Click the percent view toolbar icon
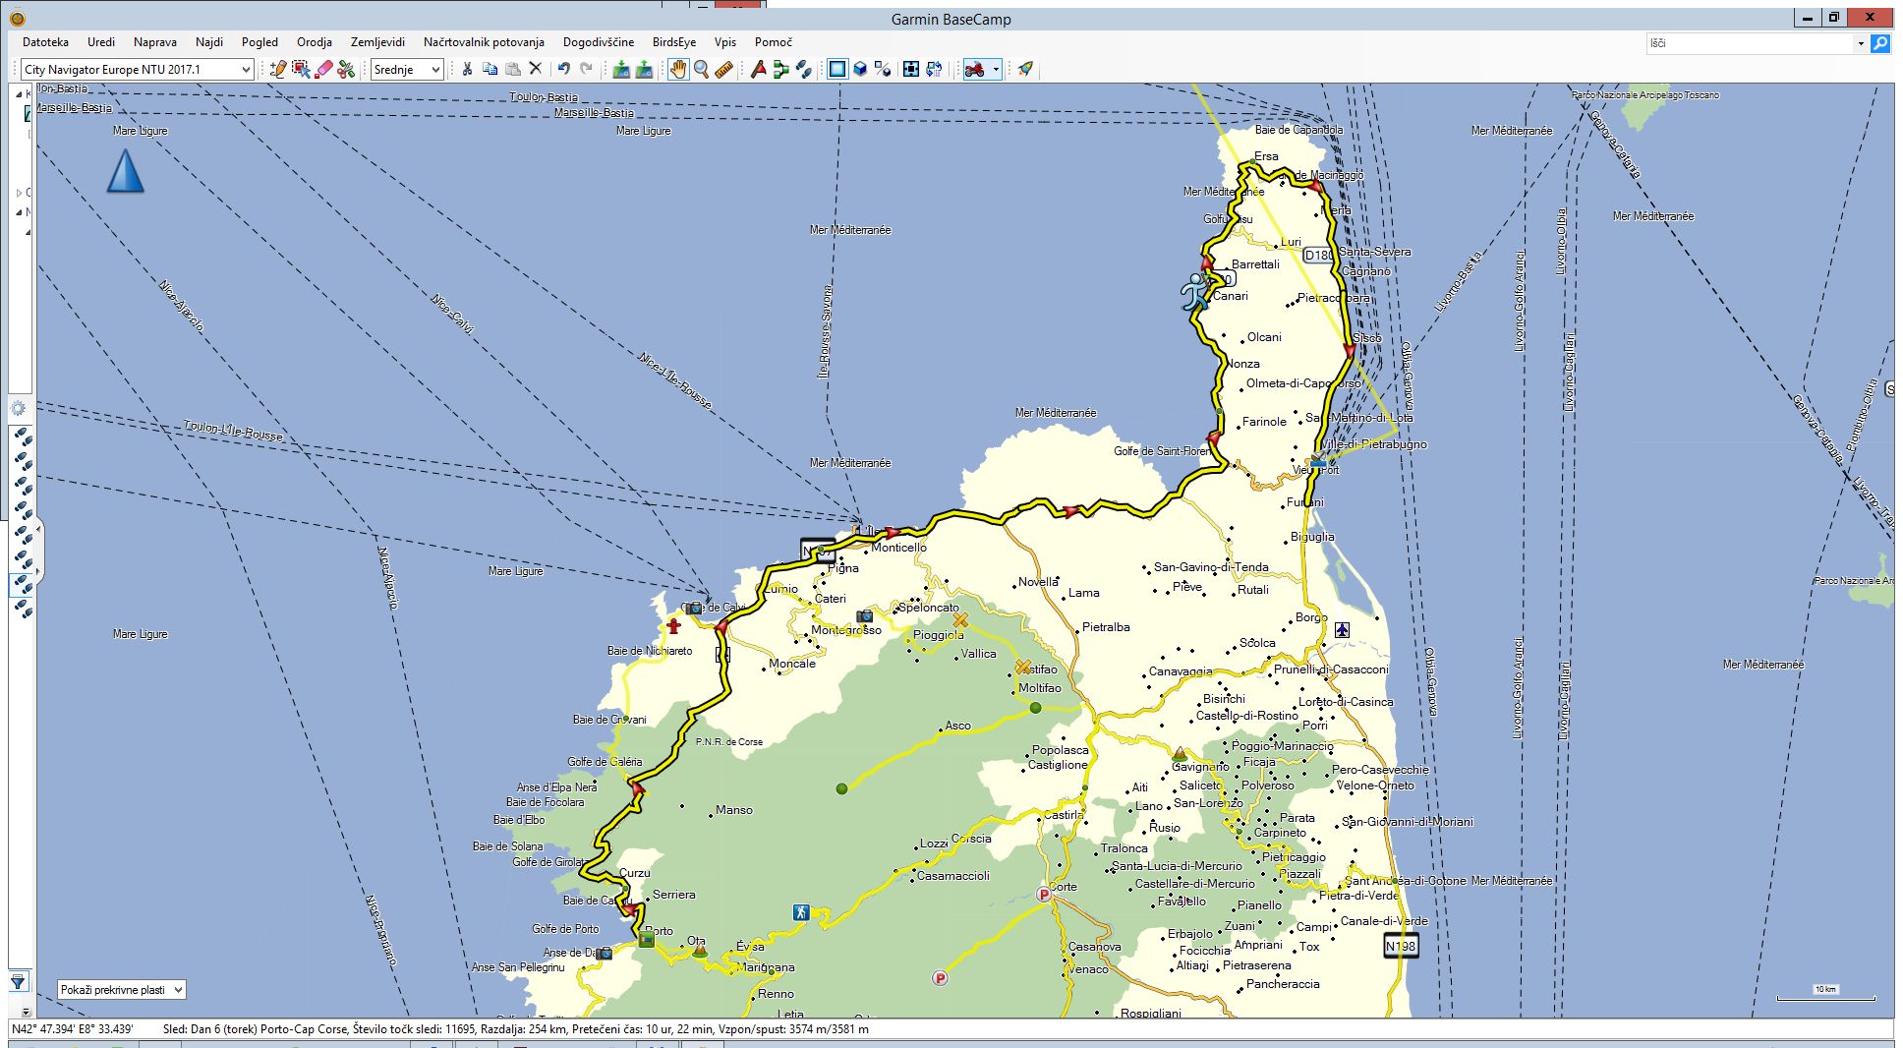 pos(883,69)
